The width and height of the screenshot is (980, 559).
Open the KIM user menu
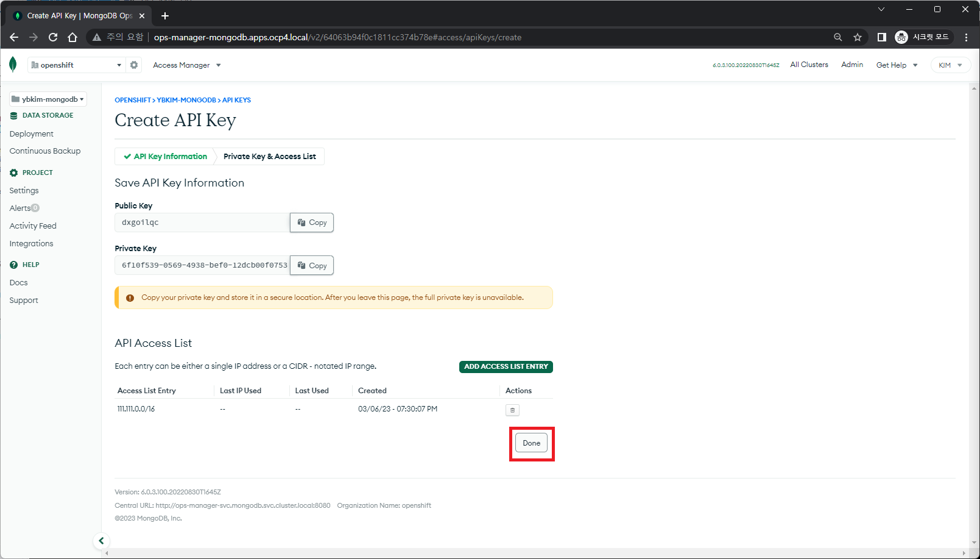[x=950, y=65]
